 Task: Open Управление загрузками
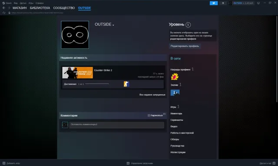[142, 163]
